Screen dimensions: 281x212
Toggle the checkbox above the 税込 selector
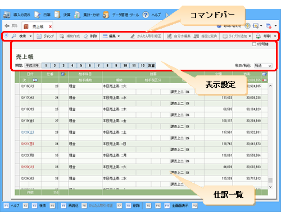pos(254,44)
